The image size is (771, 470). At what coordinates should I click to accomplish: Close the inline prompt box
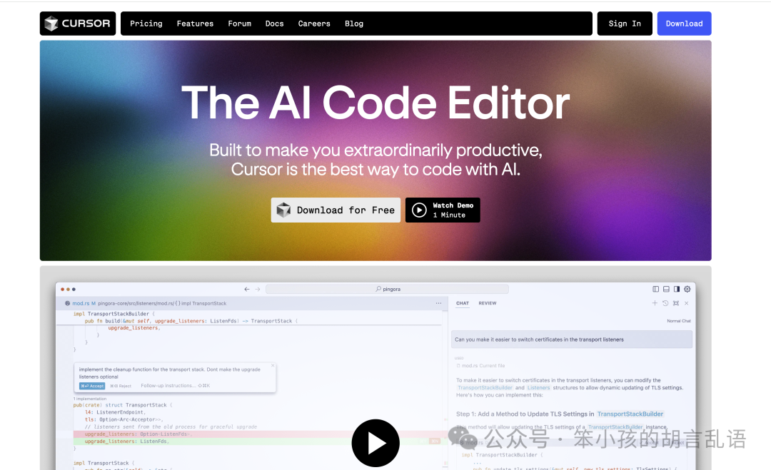tap(273, 365)
